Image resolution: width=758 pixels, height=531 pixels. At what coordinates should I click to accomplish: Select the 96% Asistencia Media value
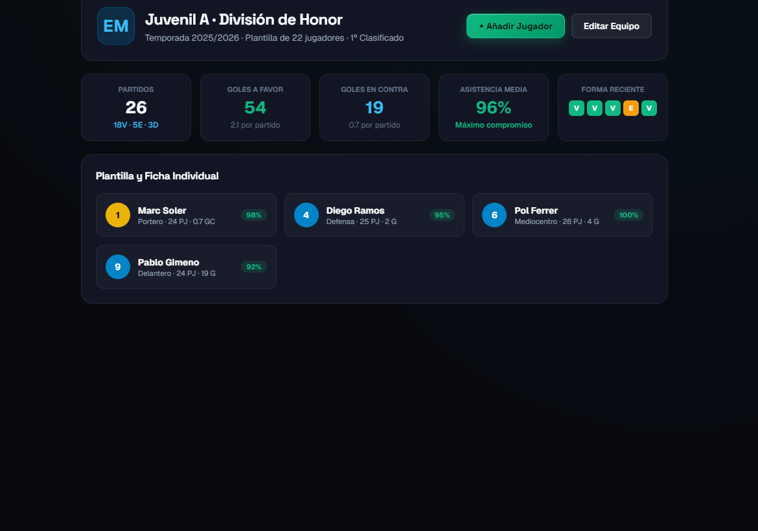tap(494, 107)
